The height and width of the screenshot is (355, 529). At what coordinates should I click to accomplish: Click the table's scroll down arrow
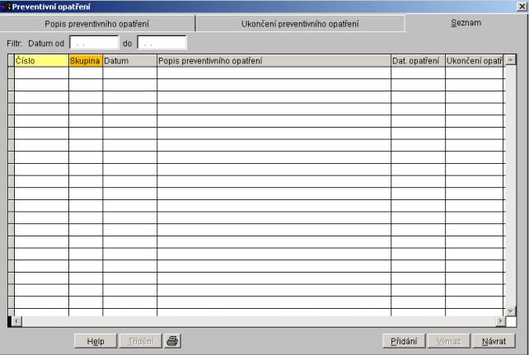pos(510,310)
